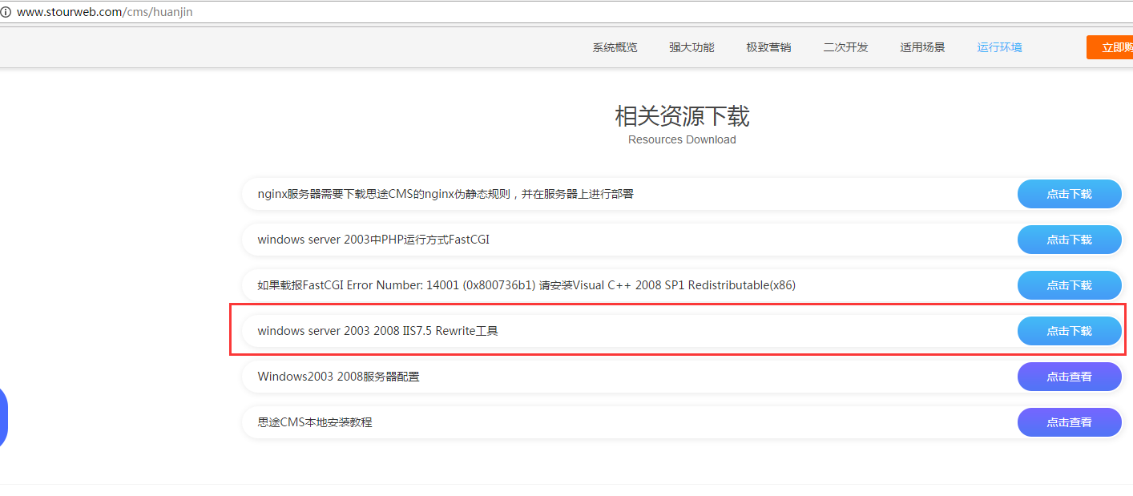The height and width of the screenshot is (496, 1133).
Task: Select the URL text in the address bar
Action: (x=104, y=12)
